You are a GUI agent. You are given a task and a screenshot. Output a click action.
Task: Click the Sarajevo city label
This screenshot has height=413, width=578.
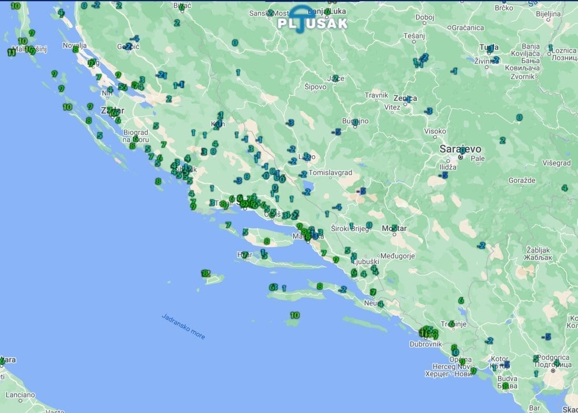[x=460, y=149]
